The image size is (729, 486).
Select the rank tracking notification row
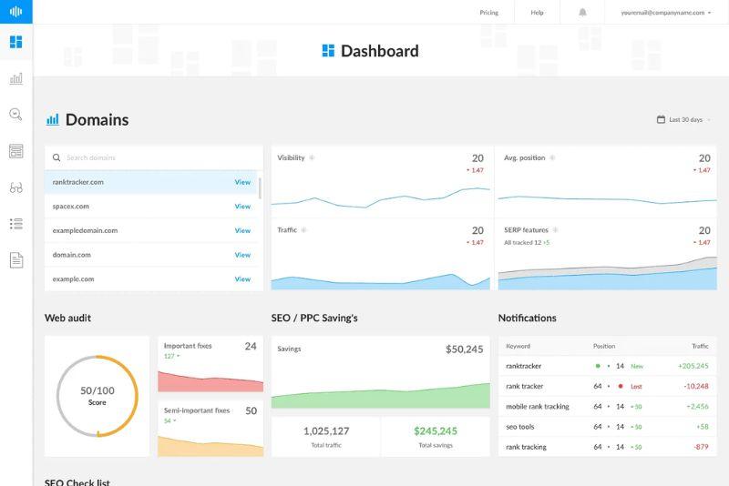point(607,447)
